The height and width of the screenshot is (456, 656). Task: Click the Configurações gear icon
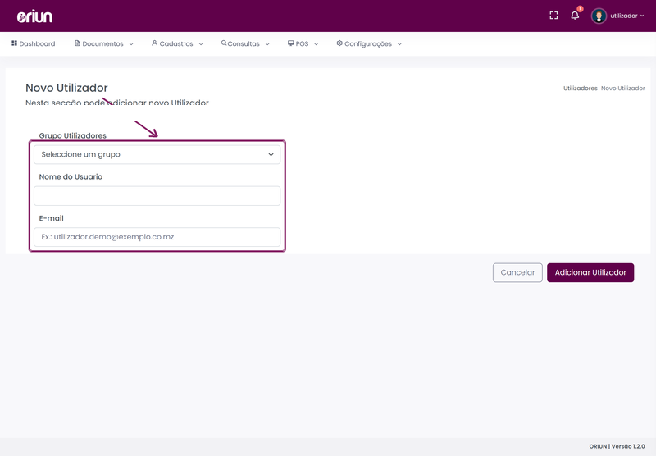(339, 43)
